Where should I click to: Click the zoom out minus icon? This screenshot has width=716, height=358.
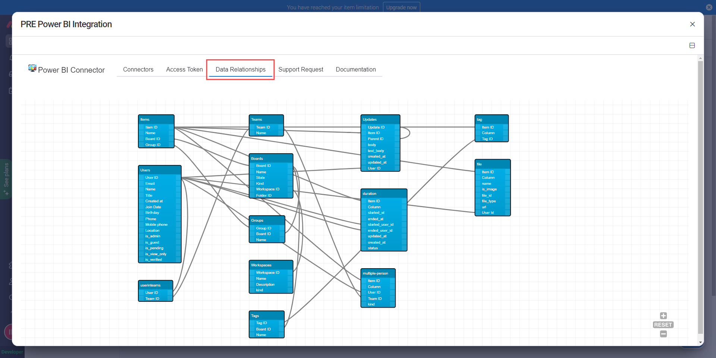click(x=663, y=334)
